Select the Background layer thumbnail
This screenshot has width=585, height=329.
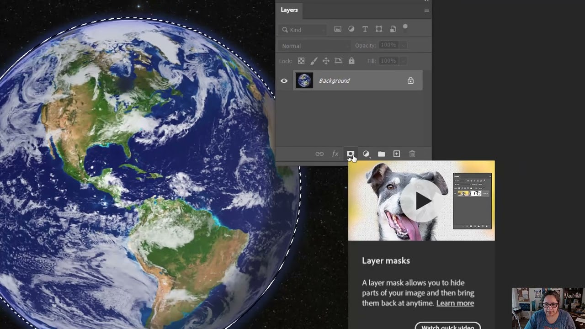click(304, 80)
